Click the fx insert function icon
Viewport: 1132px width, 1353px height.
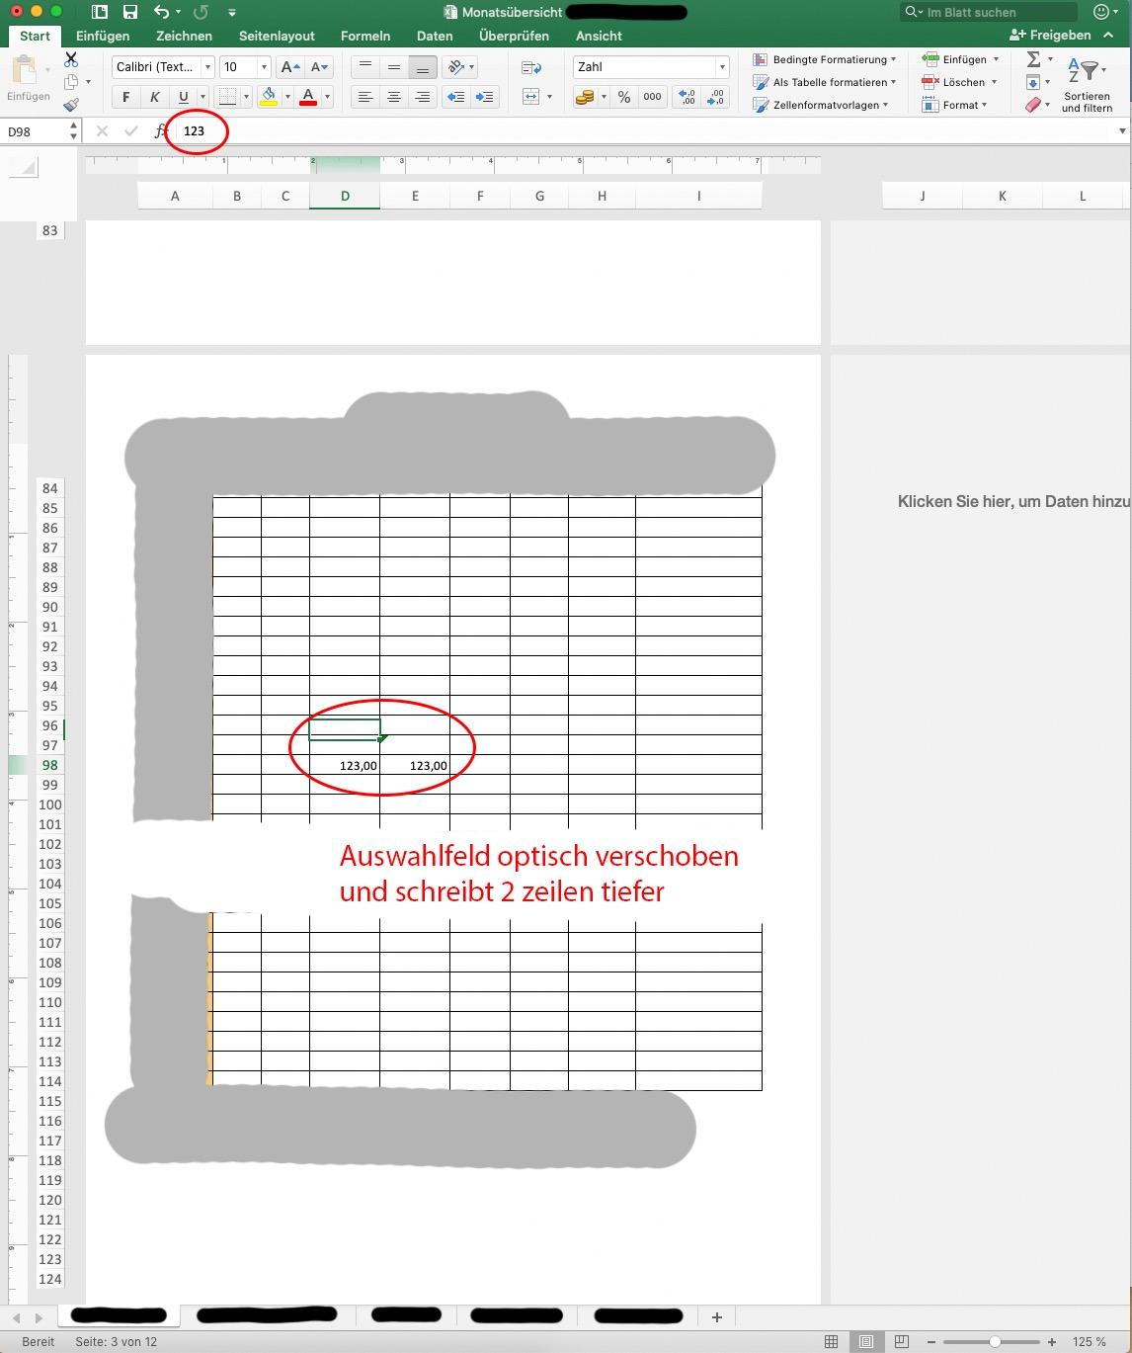tap(161, 130)
